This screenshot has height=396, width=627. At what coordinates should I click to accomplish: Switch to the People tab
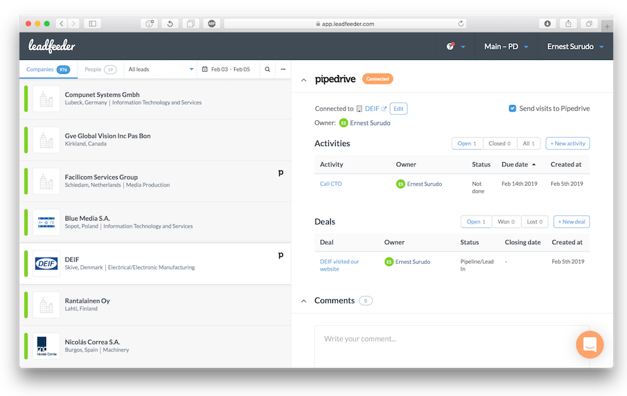[100, 70]
